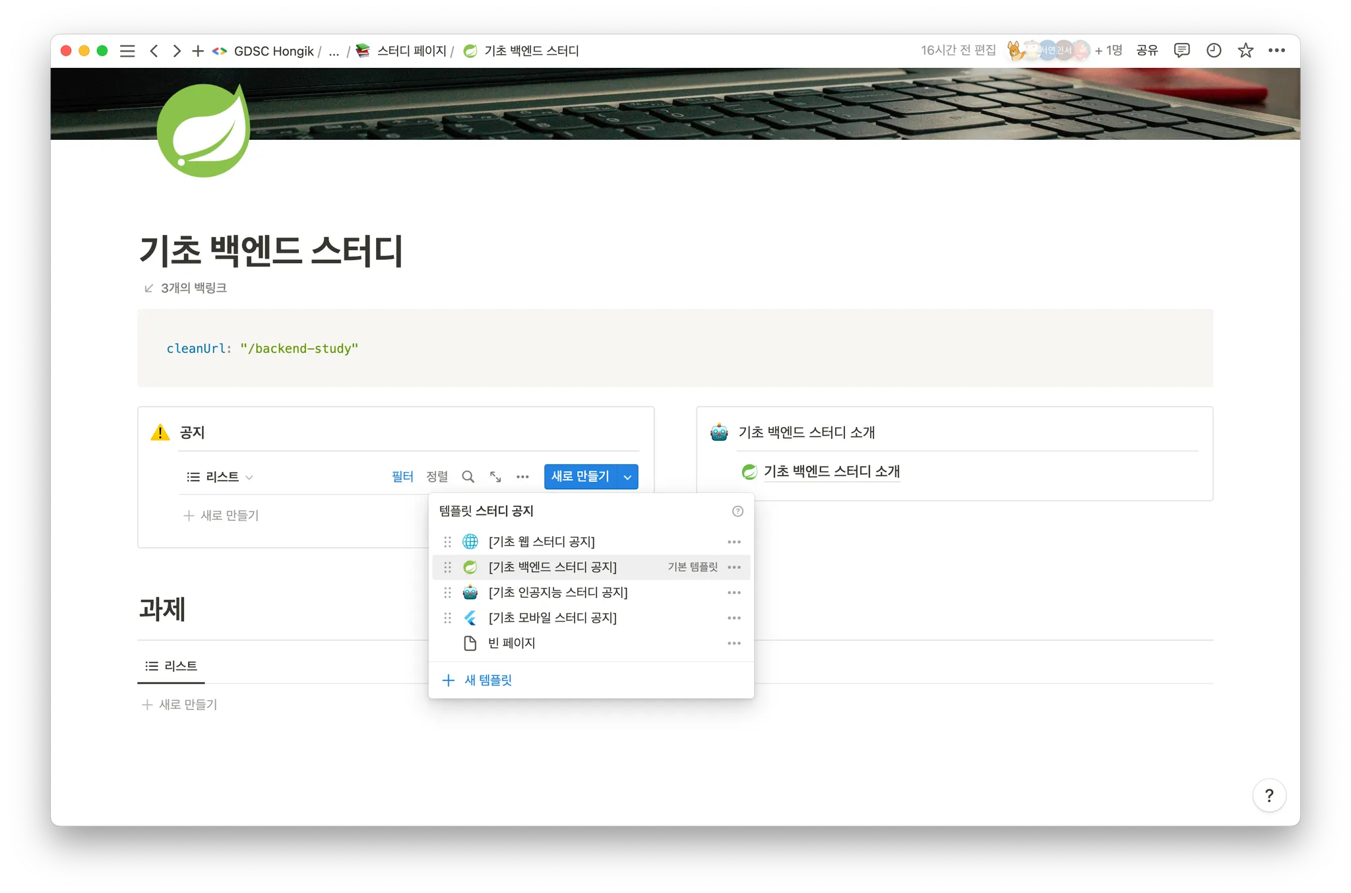Toggle the sidebar with hamburger icon
1351x893 pixels.
click(x=127, y=51)
